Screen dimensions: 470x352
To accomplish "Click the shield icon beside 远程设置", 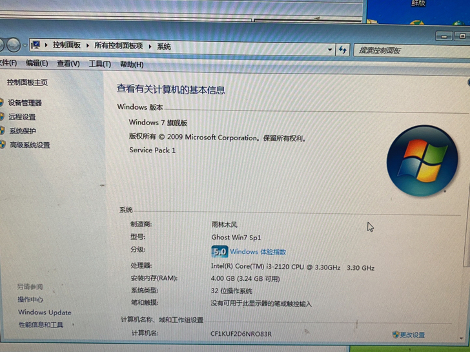I will point(2,116).
